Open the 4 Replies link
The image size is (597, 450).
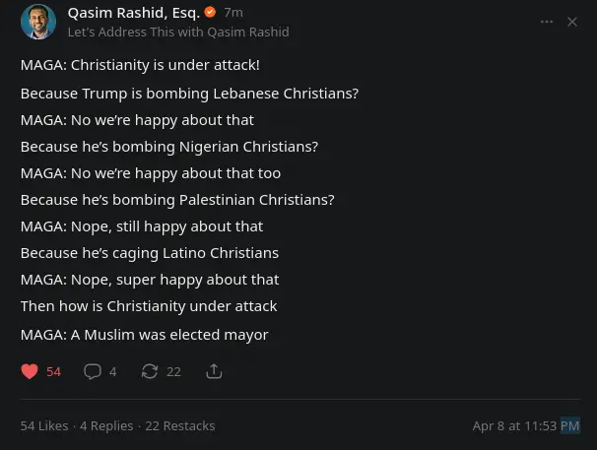[106, 425]
